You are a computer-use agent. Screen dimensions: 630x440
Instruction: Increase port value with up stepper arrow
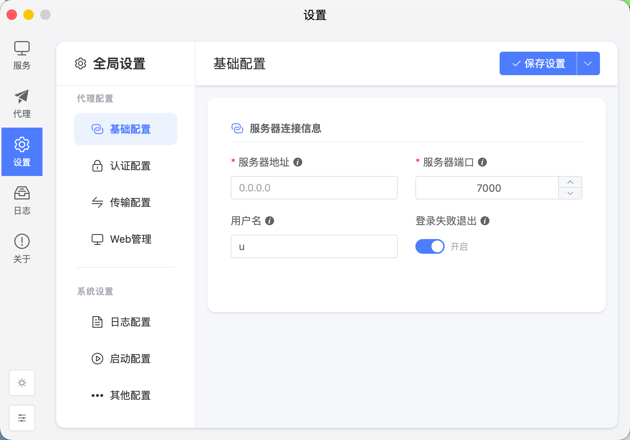tap(570, 182)
